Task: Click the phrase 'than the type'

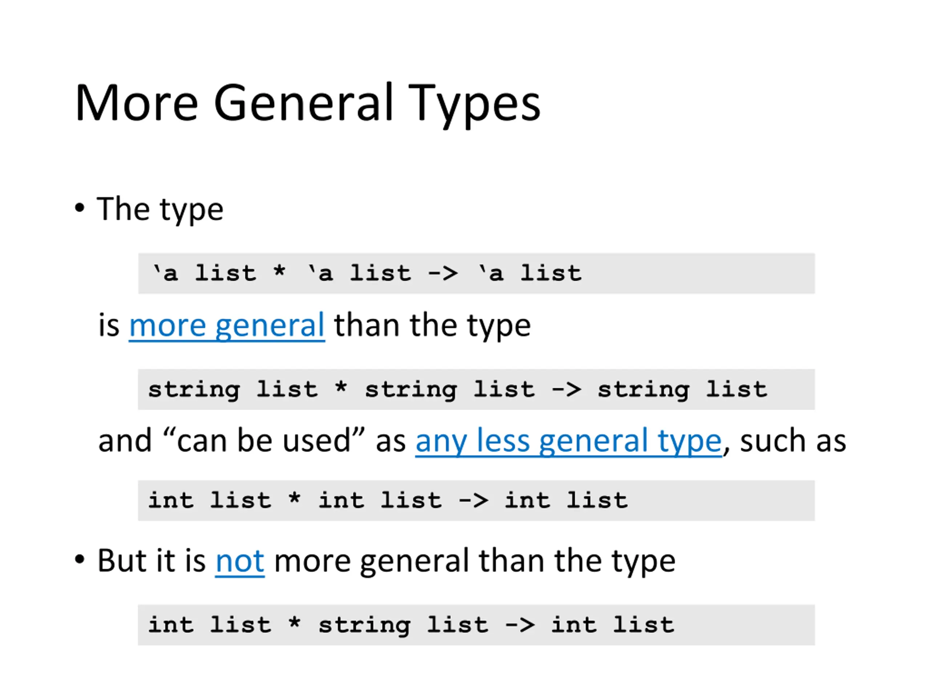Action: (x=432, y=326)
